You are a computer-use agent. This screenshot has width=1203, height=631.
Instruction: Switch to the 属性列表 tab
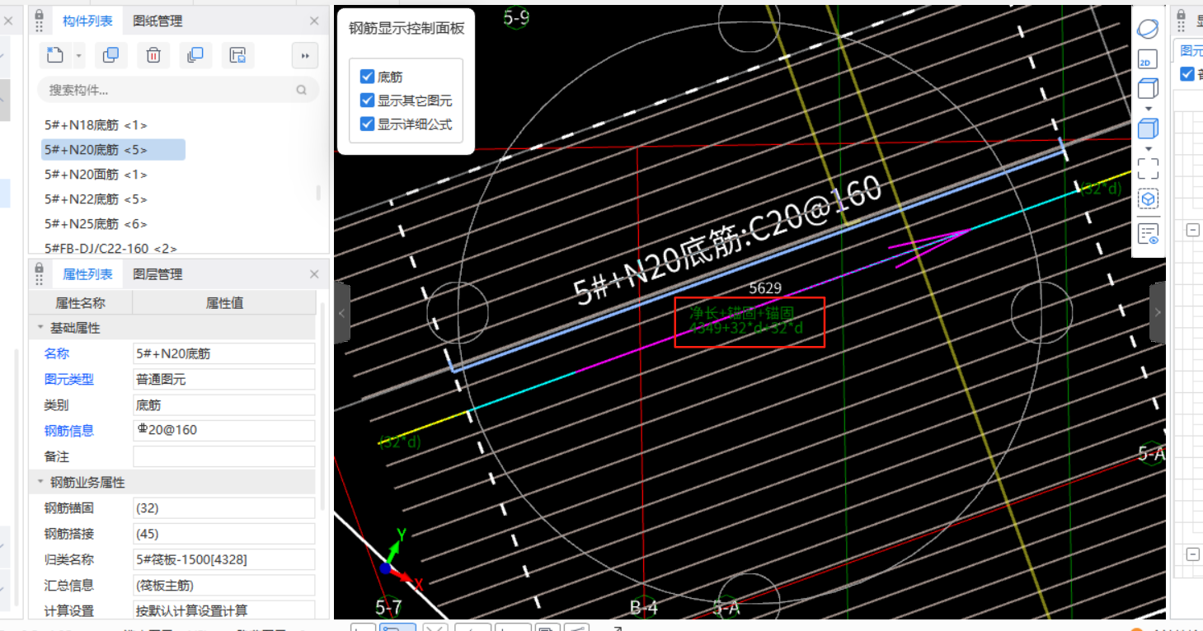(87, 274)
